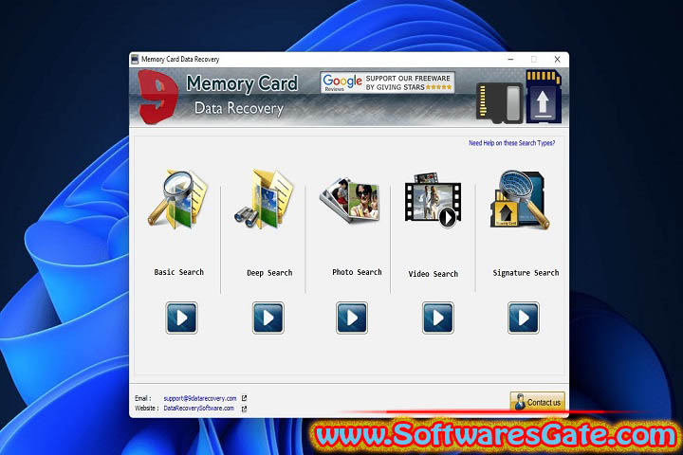Click the 'Data Recovery' header subtitle text

pos(239,108)
